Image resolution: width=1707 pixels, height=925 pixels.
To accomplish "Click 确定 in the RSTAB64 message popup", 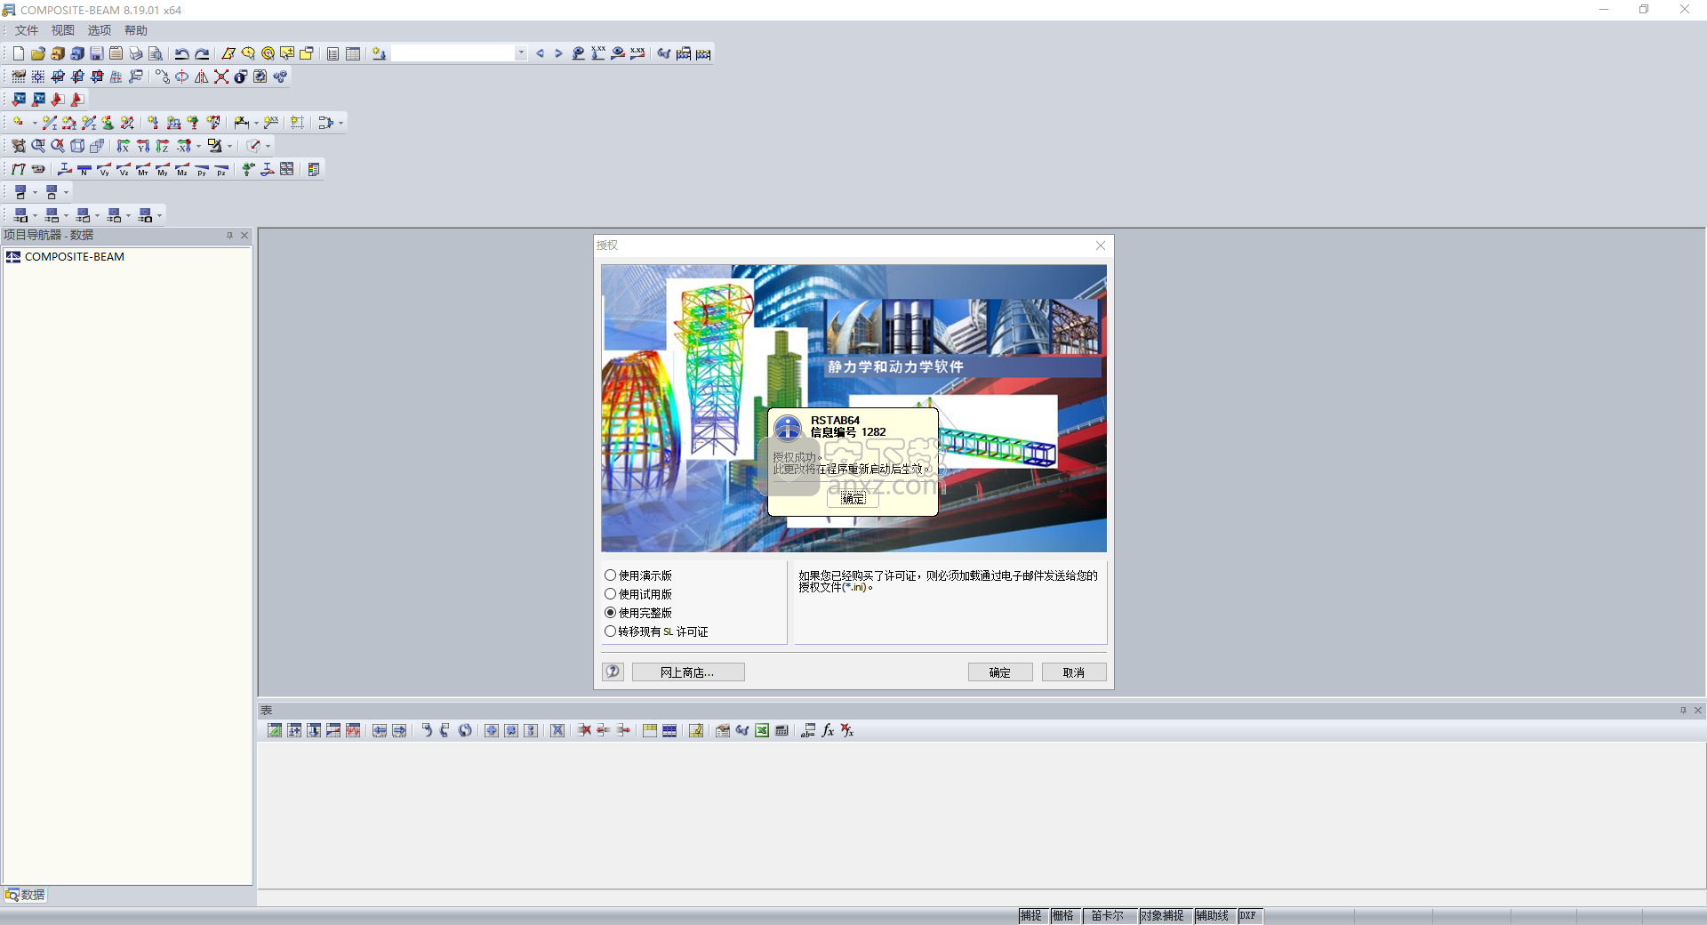I will [853, 498].
